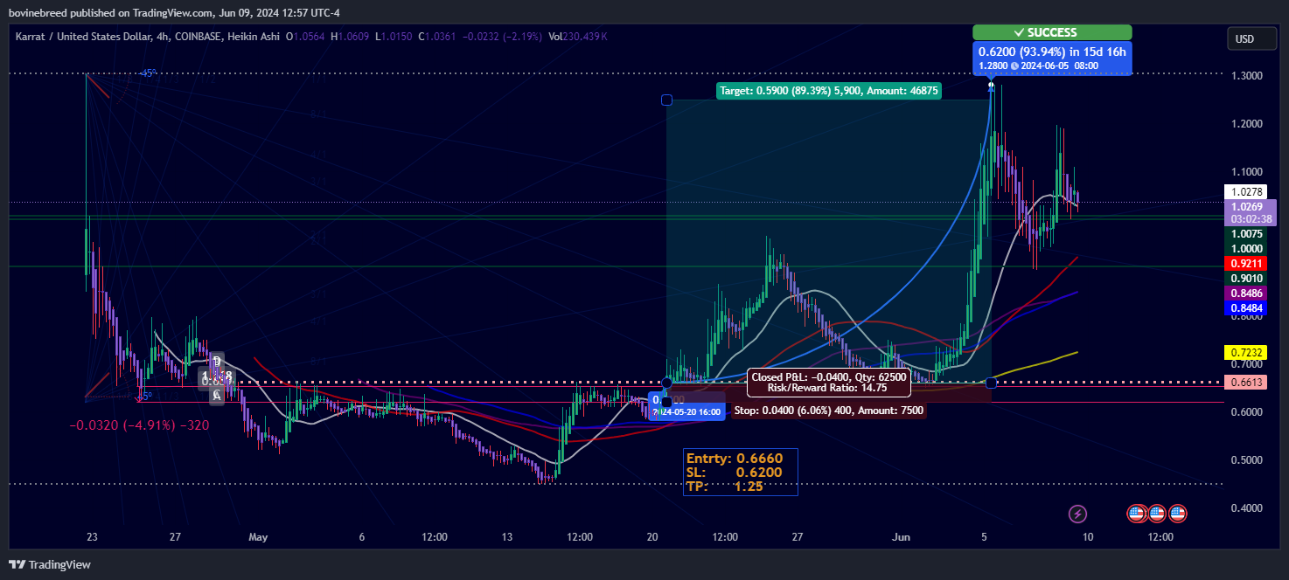Click the green SUCCESS forecast badge

[1052, 32]
